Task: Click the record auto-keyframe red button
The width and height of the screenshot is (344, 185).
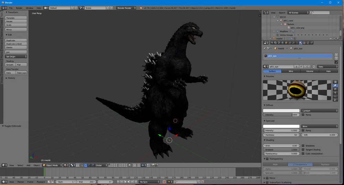Action: 164,182
